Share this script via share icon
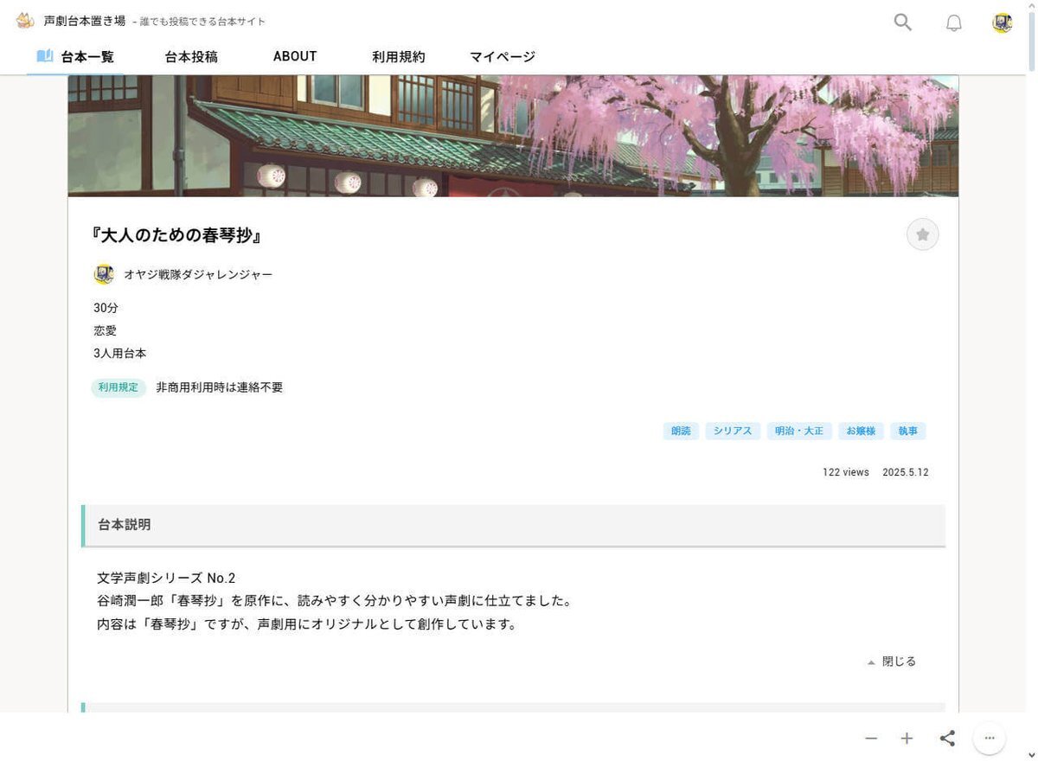This screenshot has height=761, width=1038. (x=947, y=738)
